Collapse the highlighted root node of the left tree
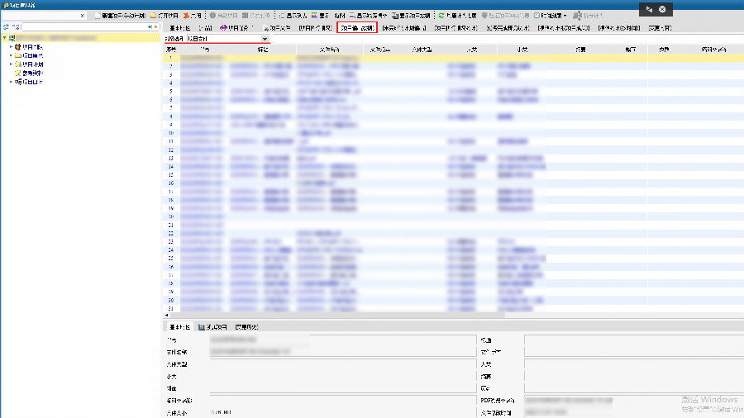The width and height of the screenshot is (744, 418). (x=5, y=38)
